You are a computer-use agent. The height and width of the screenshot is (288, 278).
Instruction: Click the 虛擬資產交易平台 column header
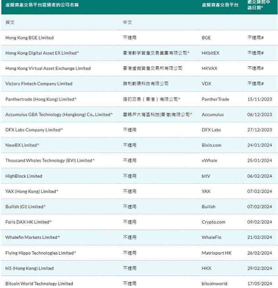220,5
